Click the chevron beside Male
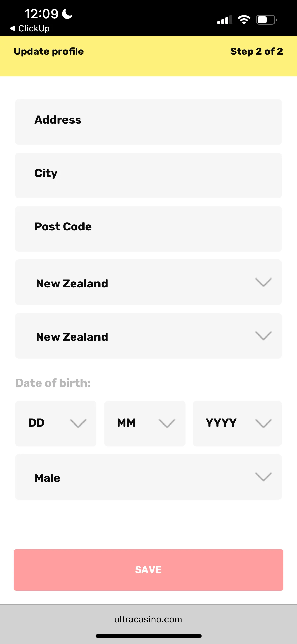 263,477
